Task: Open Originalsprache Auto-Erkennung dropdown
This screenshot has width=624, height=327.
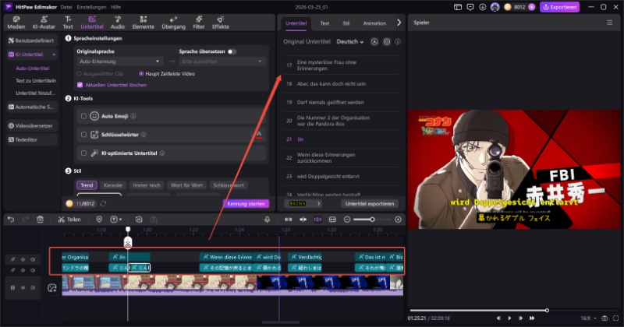Action: coord(119,62)
